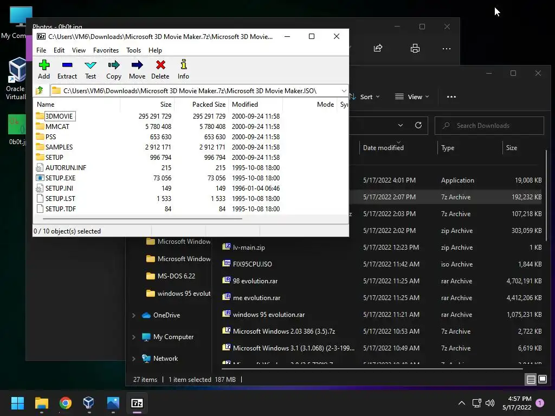555x416 pixels.
Task: Select the windows 95 evolut sidebar folder
Action: pyautogui.click(x=178, y=293)
